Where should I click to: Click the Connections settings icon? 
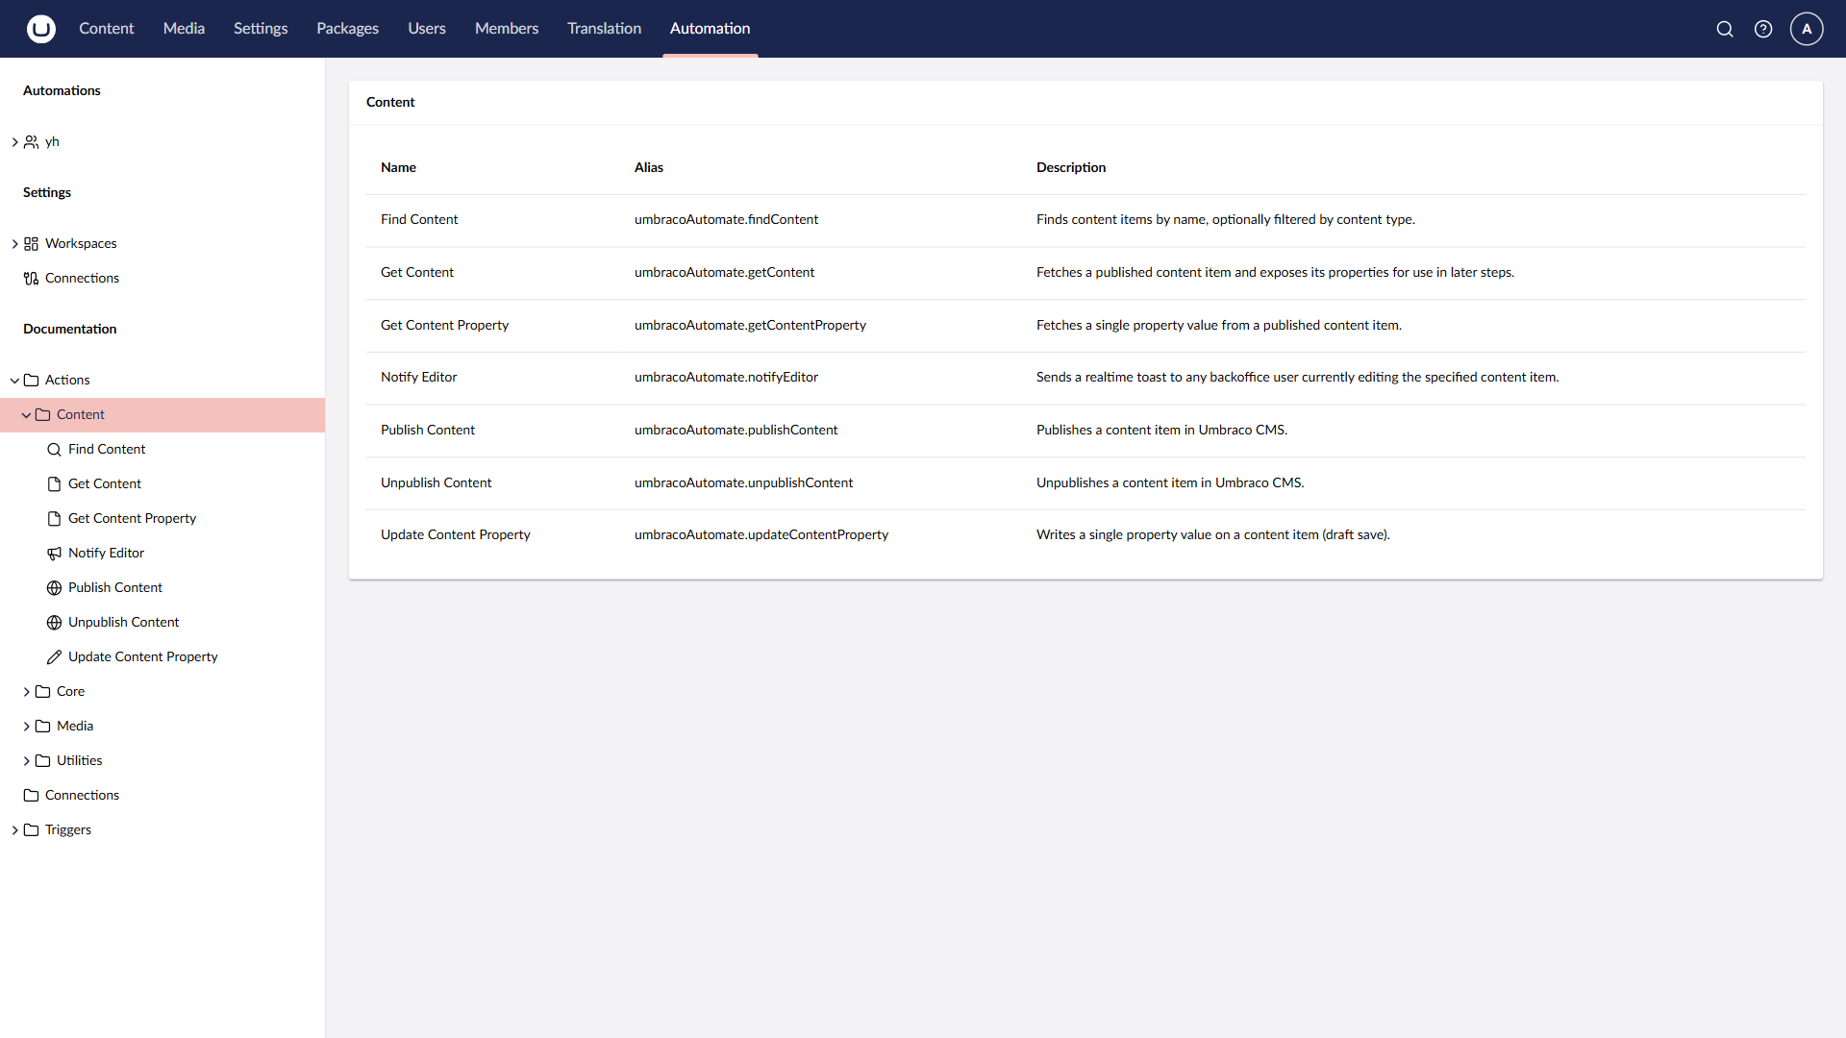[x=32, y=279]
